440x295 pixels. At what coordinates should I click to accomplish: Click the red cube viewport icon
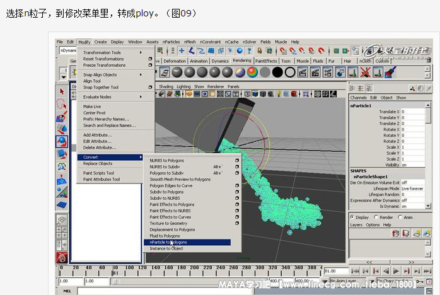point(294,94)
